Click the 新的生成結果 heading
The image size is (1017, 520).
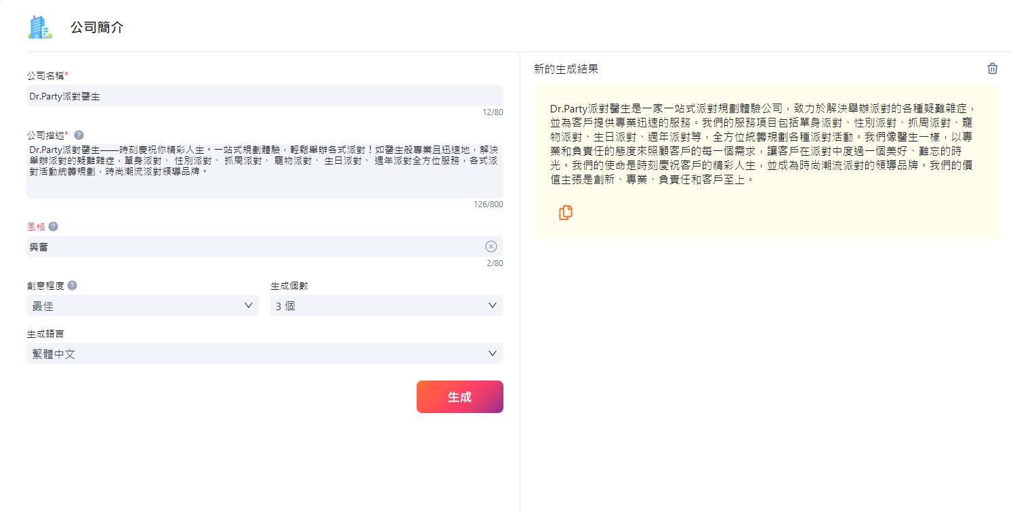566,69
